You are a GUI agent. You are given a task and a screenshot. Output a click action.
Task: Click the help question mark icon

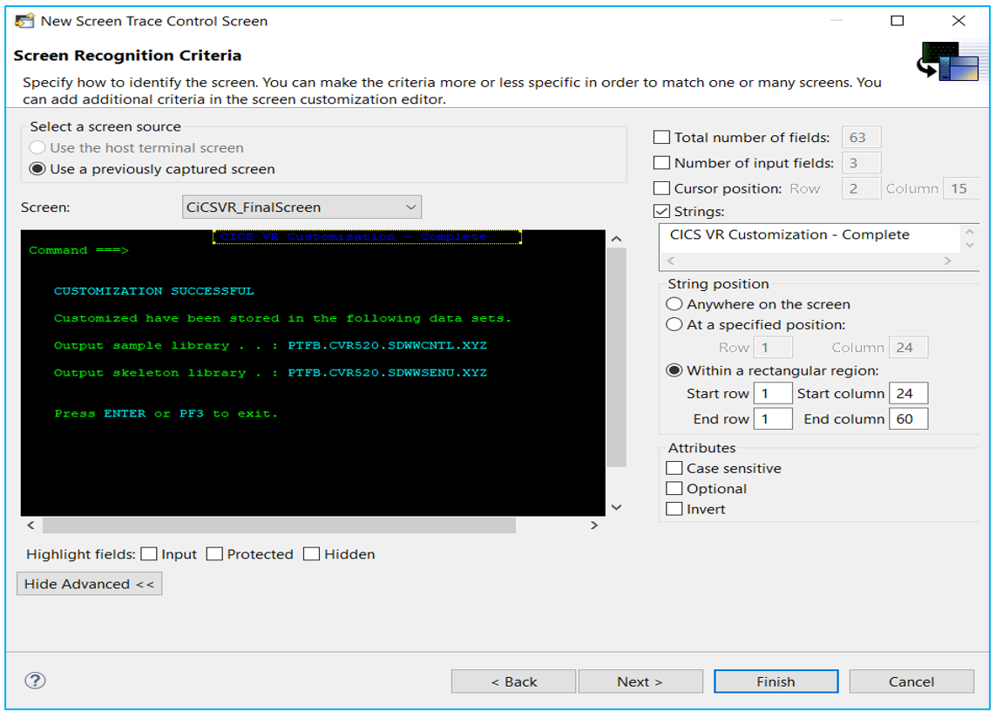click(x=35, y=681)
